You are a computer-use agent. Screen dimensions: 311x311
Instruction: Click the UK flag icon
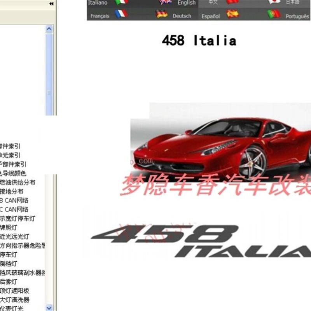click(x=166, y=2)
